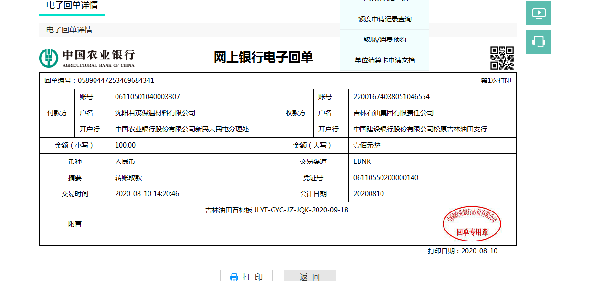This screenshot has width=603, height=281.
Task: Click the amount value 100.00
Action: (x=125, y=145)
